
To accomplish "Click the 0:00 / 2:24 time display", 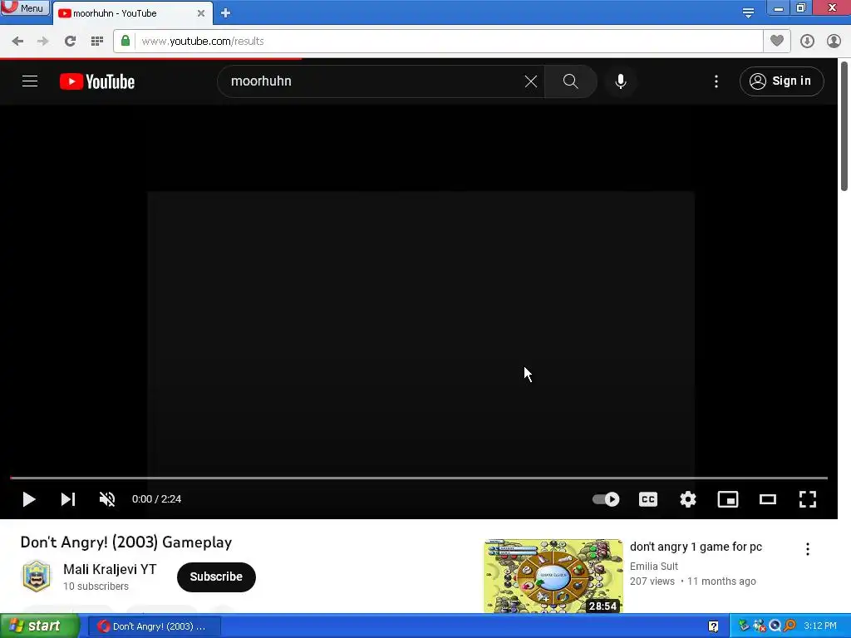I will pyautogui.click(x=156, y=499).
